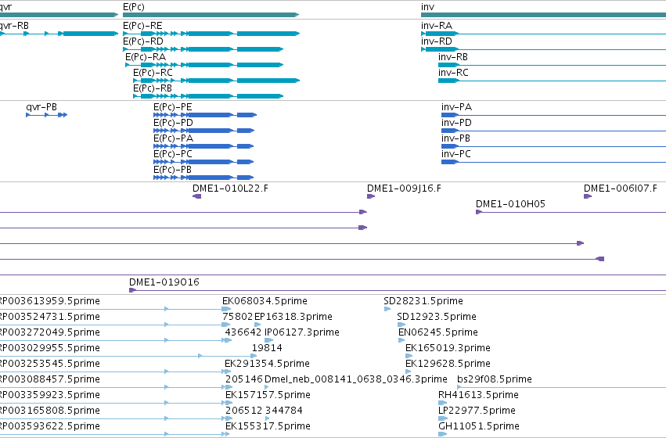The width and height of the screenshot is (666, 438).
Task: Select EST SD28231.5prime
Action: pyautogui.click(x=387, y=309)
